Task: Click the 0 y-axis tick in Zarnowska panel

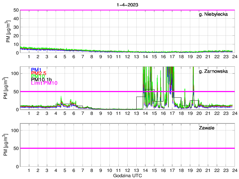Action: 17,110
